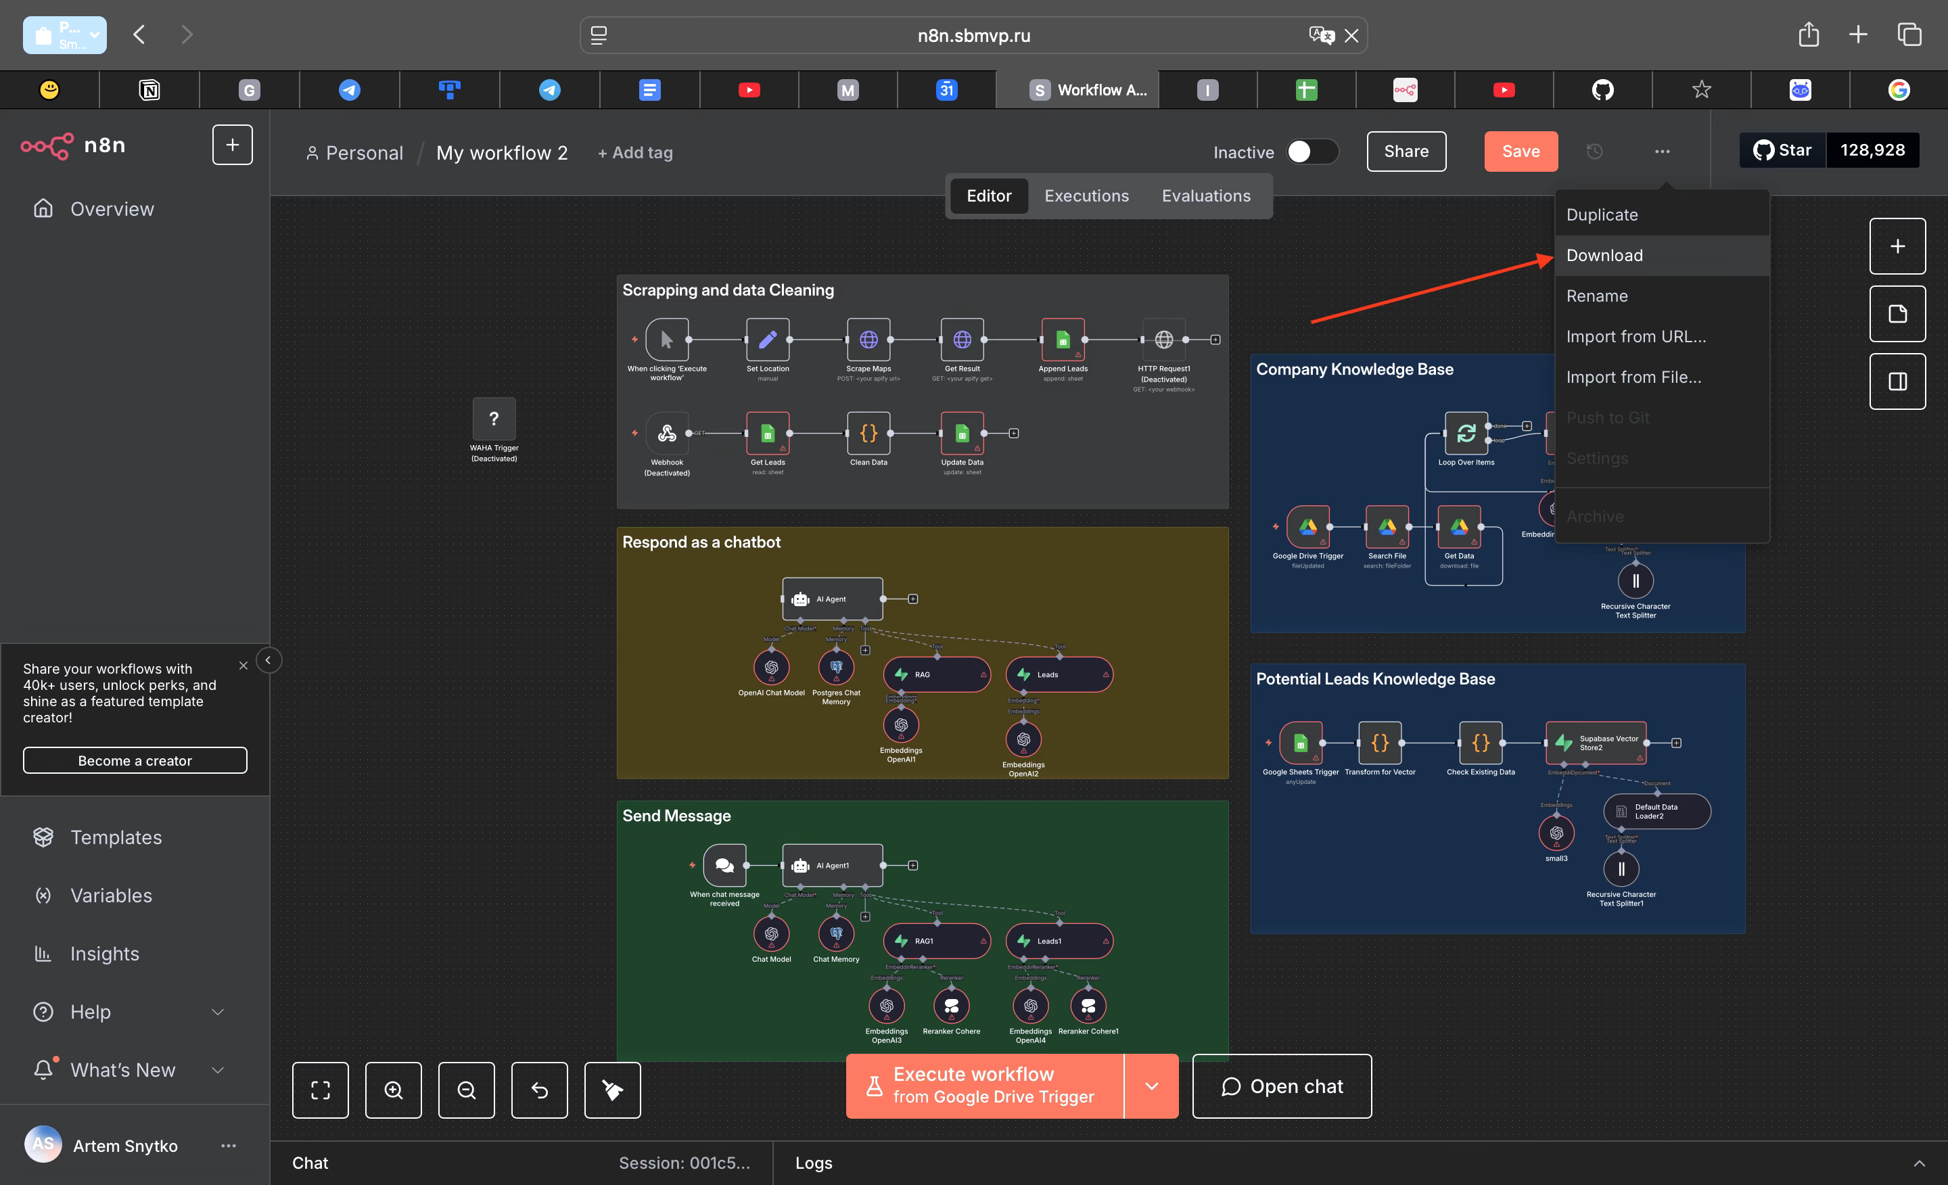This screenshot has height=1185, width=1948.
Task: Switch to the Executions tab
Action: (1086, 196)
